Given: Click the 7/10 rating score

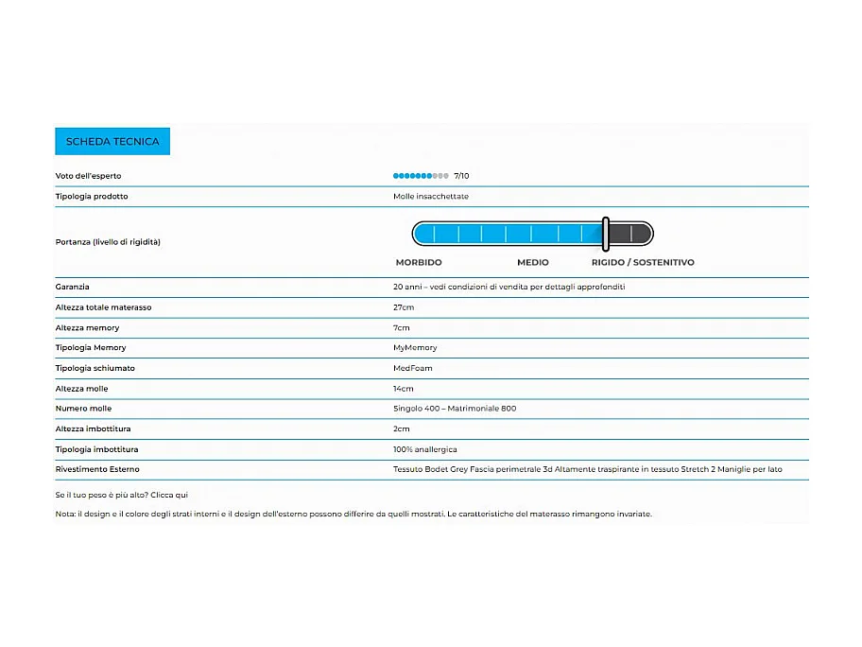Looking at the screenshot, I should coord(461,176).
